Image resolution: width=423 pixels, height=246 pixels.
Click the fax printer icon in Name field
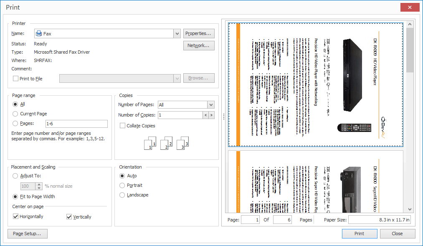coord(39,34)
